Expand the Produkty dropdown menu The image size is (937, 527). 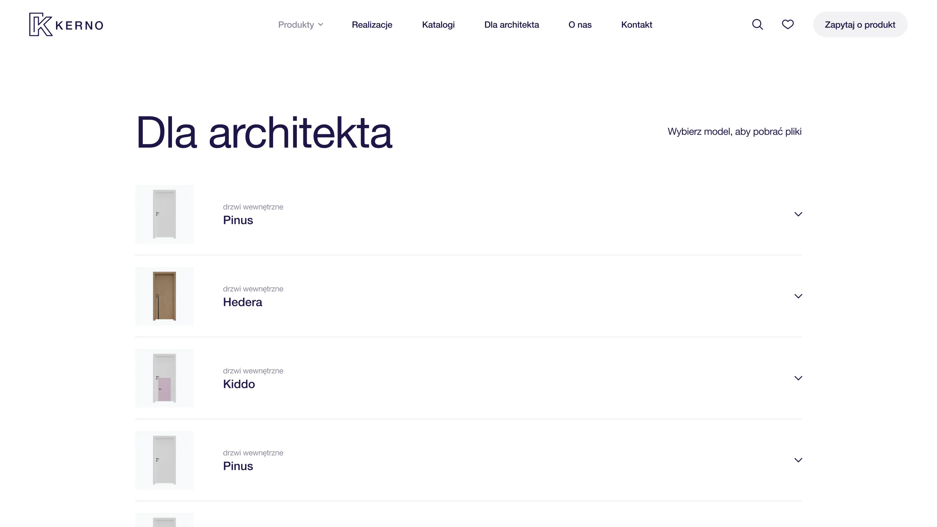click(x=300, y=25)
